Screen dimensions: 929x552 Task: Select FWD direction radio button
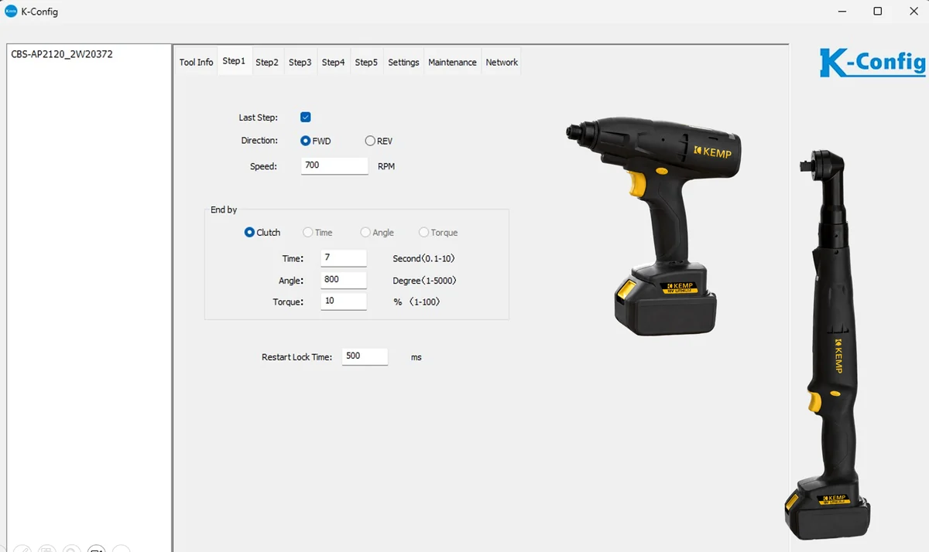(306, 141)
